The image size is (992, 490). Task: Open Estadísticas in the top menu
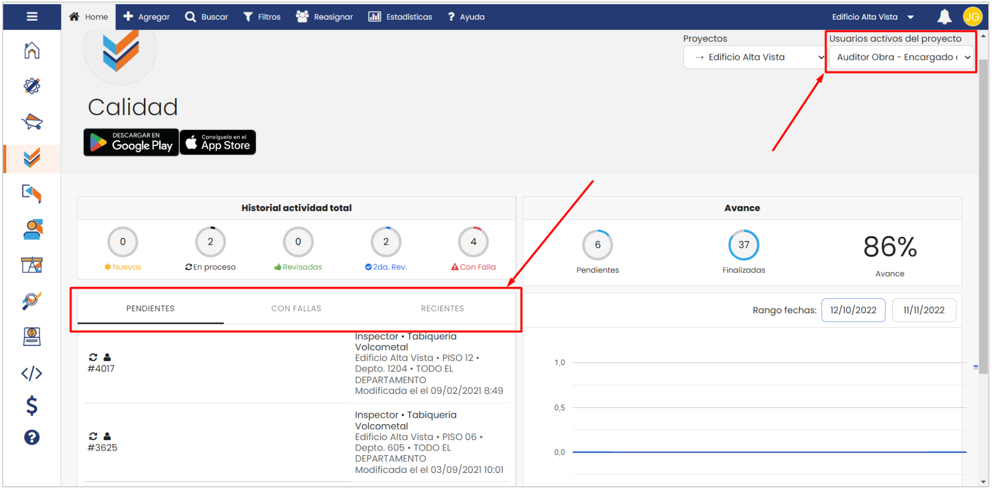point(400,17)
